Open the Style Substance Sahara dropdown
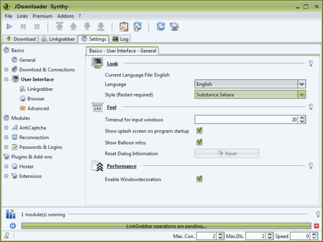This screenshot has width=323, height=242. pos(250,95)
